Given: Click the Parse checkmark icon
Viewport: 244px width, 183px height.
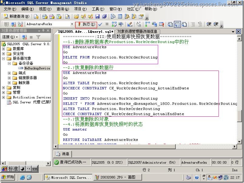Looking at the screenshot, I should point(100,24).
